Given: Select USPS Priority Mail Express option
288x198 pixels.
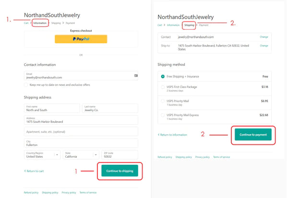Looking at the screenshot, I should (163, 115).
